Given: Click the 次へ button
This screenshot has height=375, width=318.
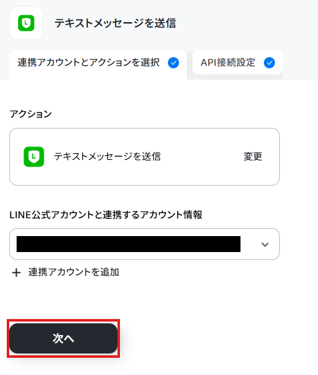Looking at the screenshot, I should click(63, 338).
